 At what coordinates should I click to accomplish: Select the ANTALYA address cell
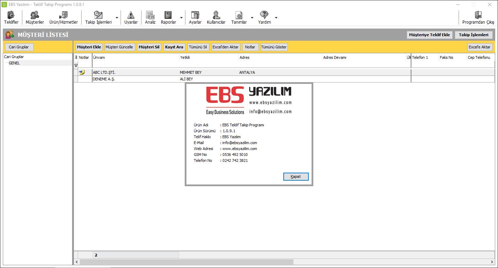tap(281, 72)
